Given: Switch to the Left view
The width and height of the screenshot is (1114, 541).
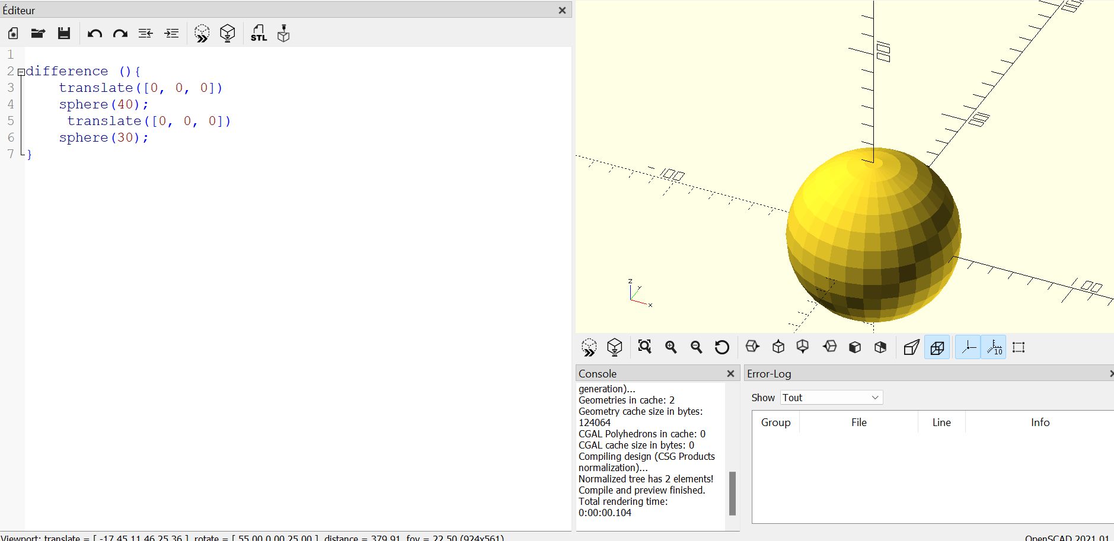Looking at the screenshot, I should pos(830,347).
